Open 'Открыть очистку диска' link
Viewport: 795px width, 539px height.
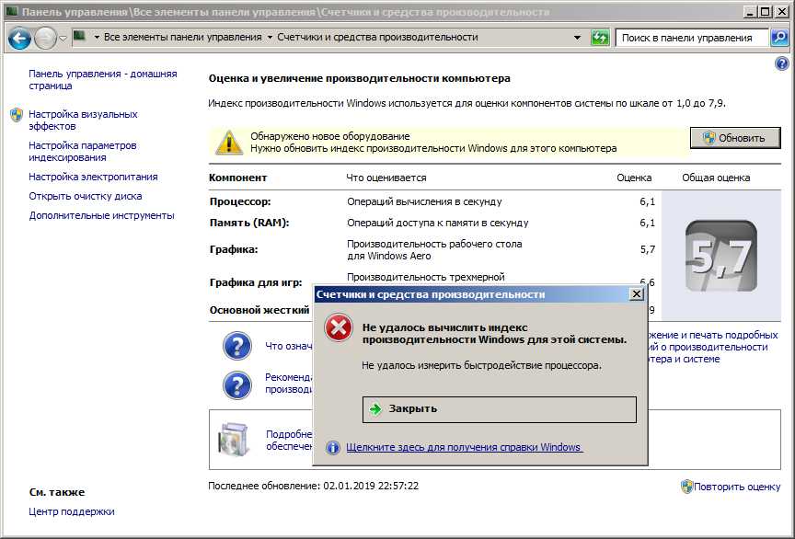[x=86, y=196]
